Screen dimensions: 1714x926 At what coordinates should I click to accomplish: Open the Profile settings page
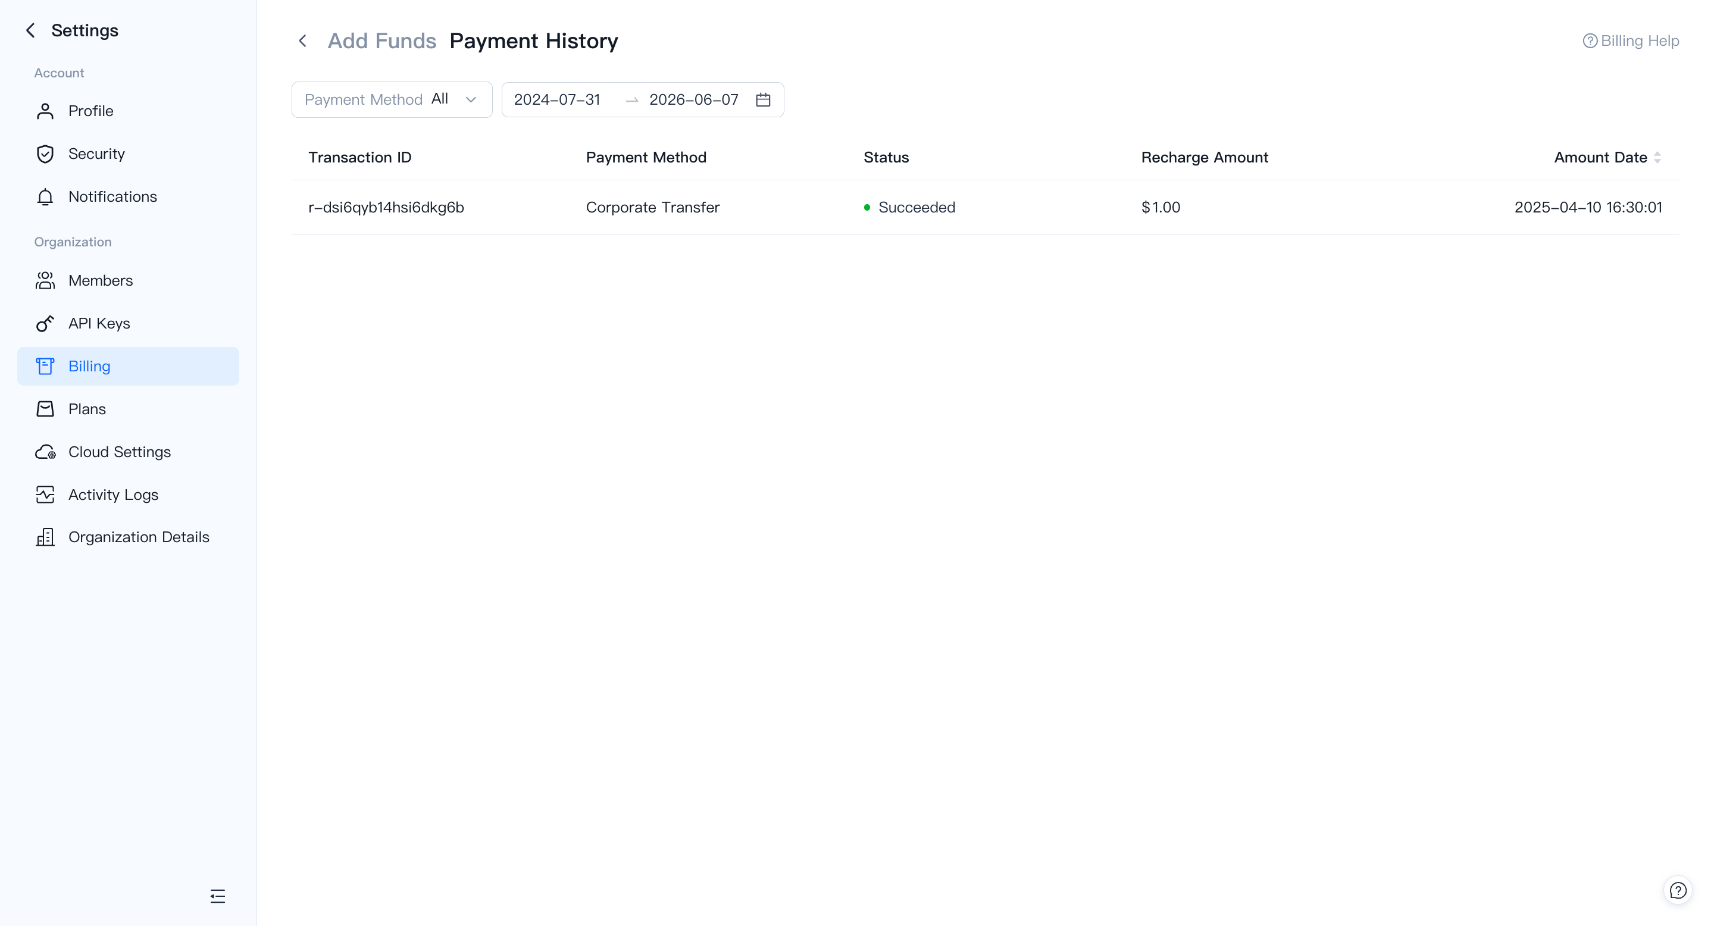pos(128,111)
